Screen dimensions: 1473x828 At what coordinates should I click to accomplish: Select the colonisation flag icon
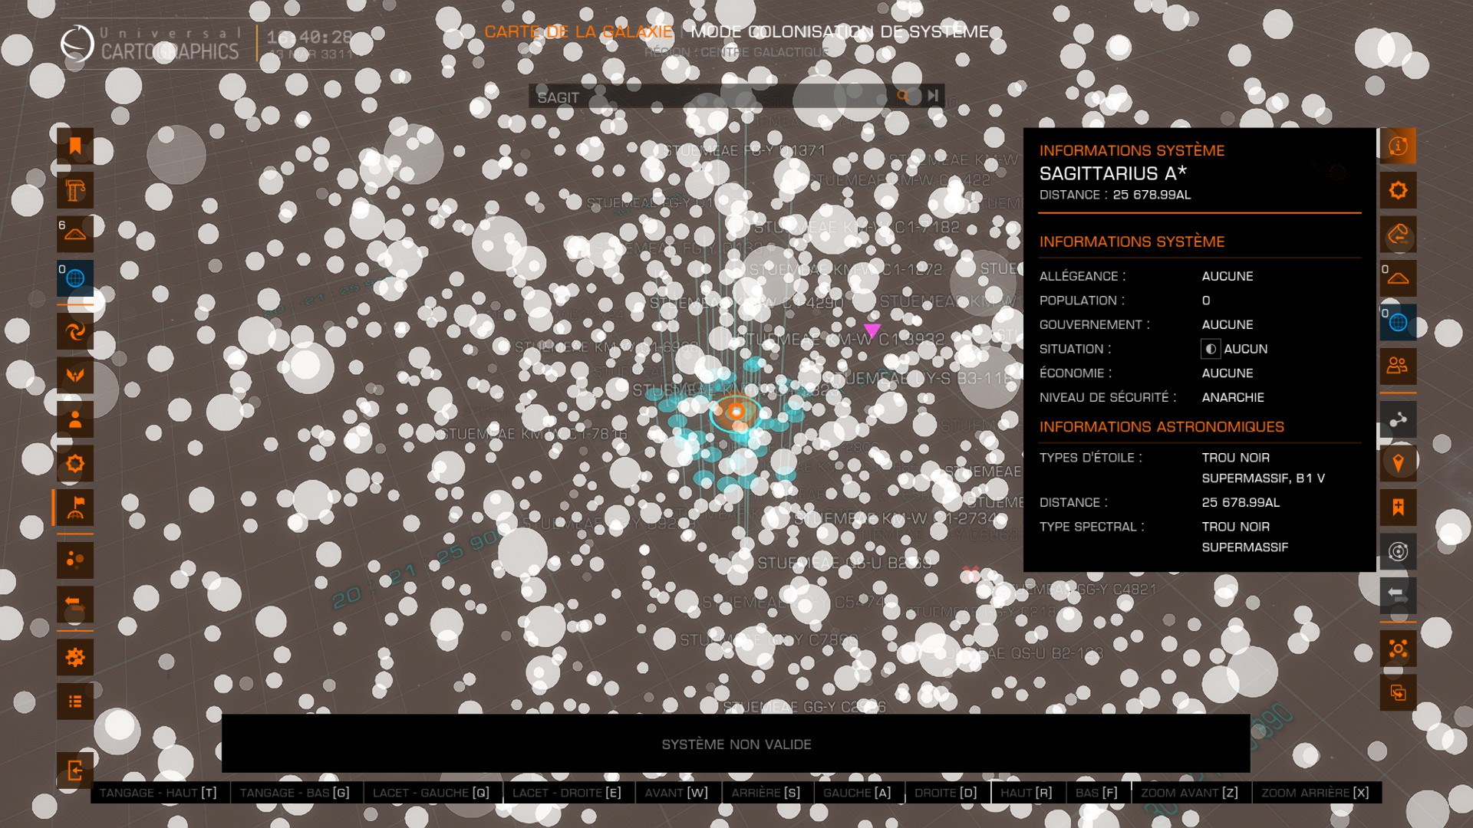point(75,508)
